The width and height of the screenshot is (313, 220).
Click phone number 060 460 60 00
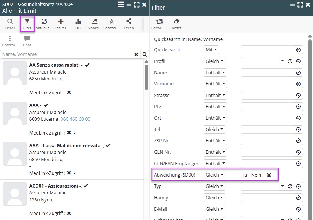[x=75, y=119]
